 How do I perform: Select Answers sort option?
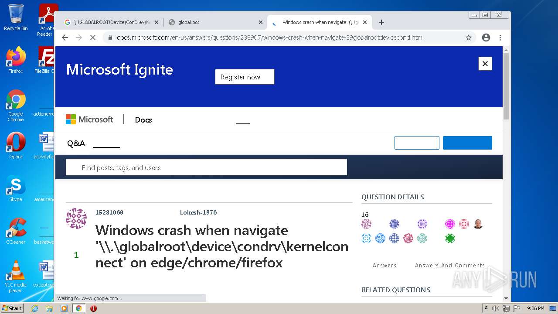pyautogui.click(x=384, y=265)
